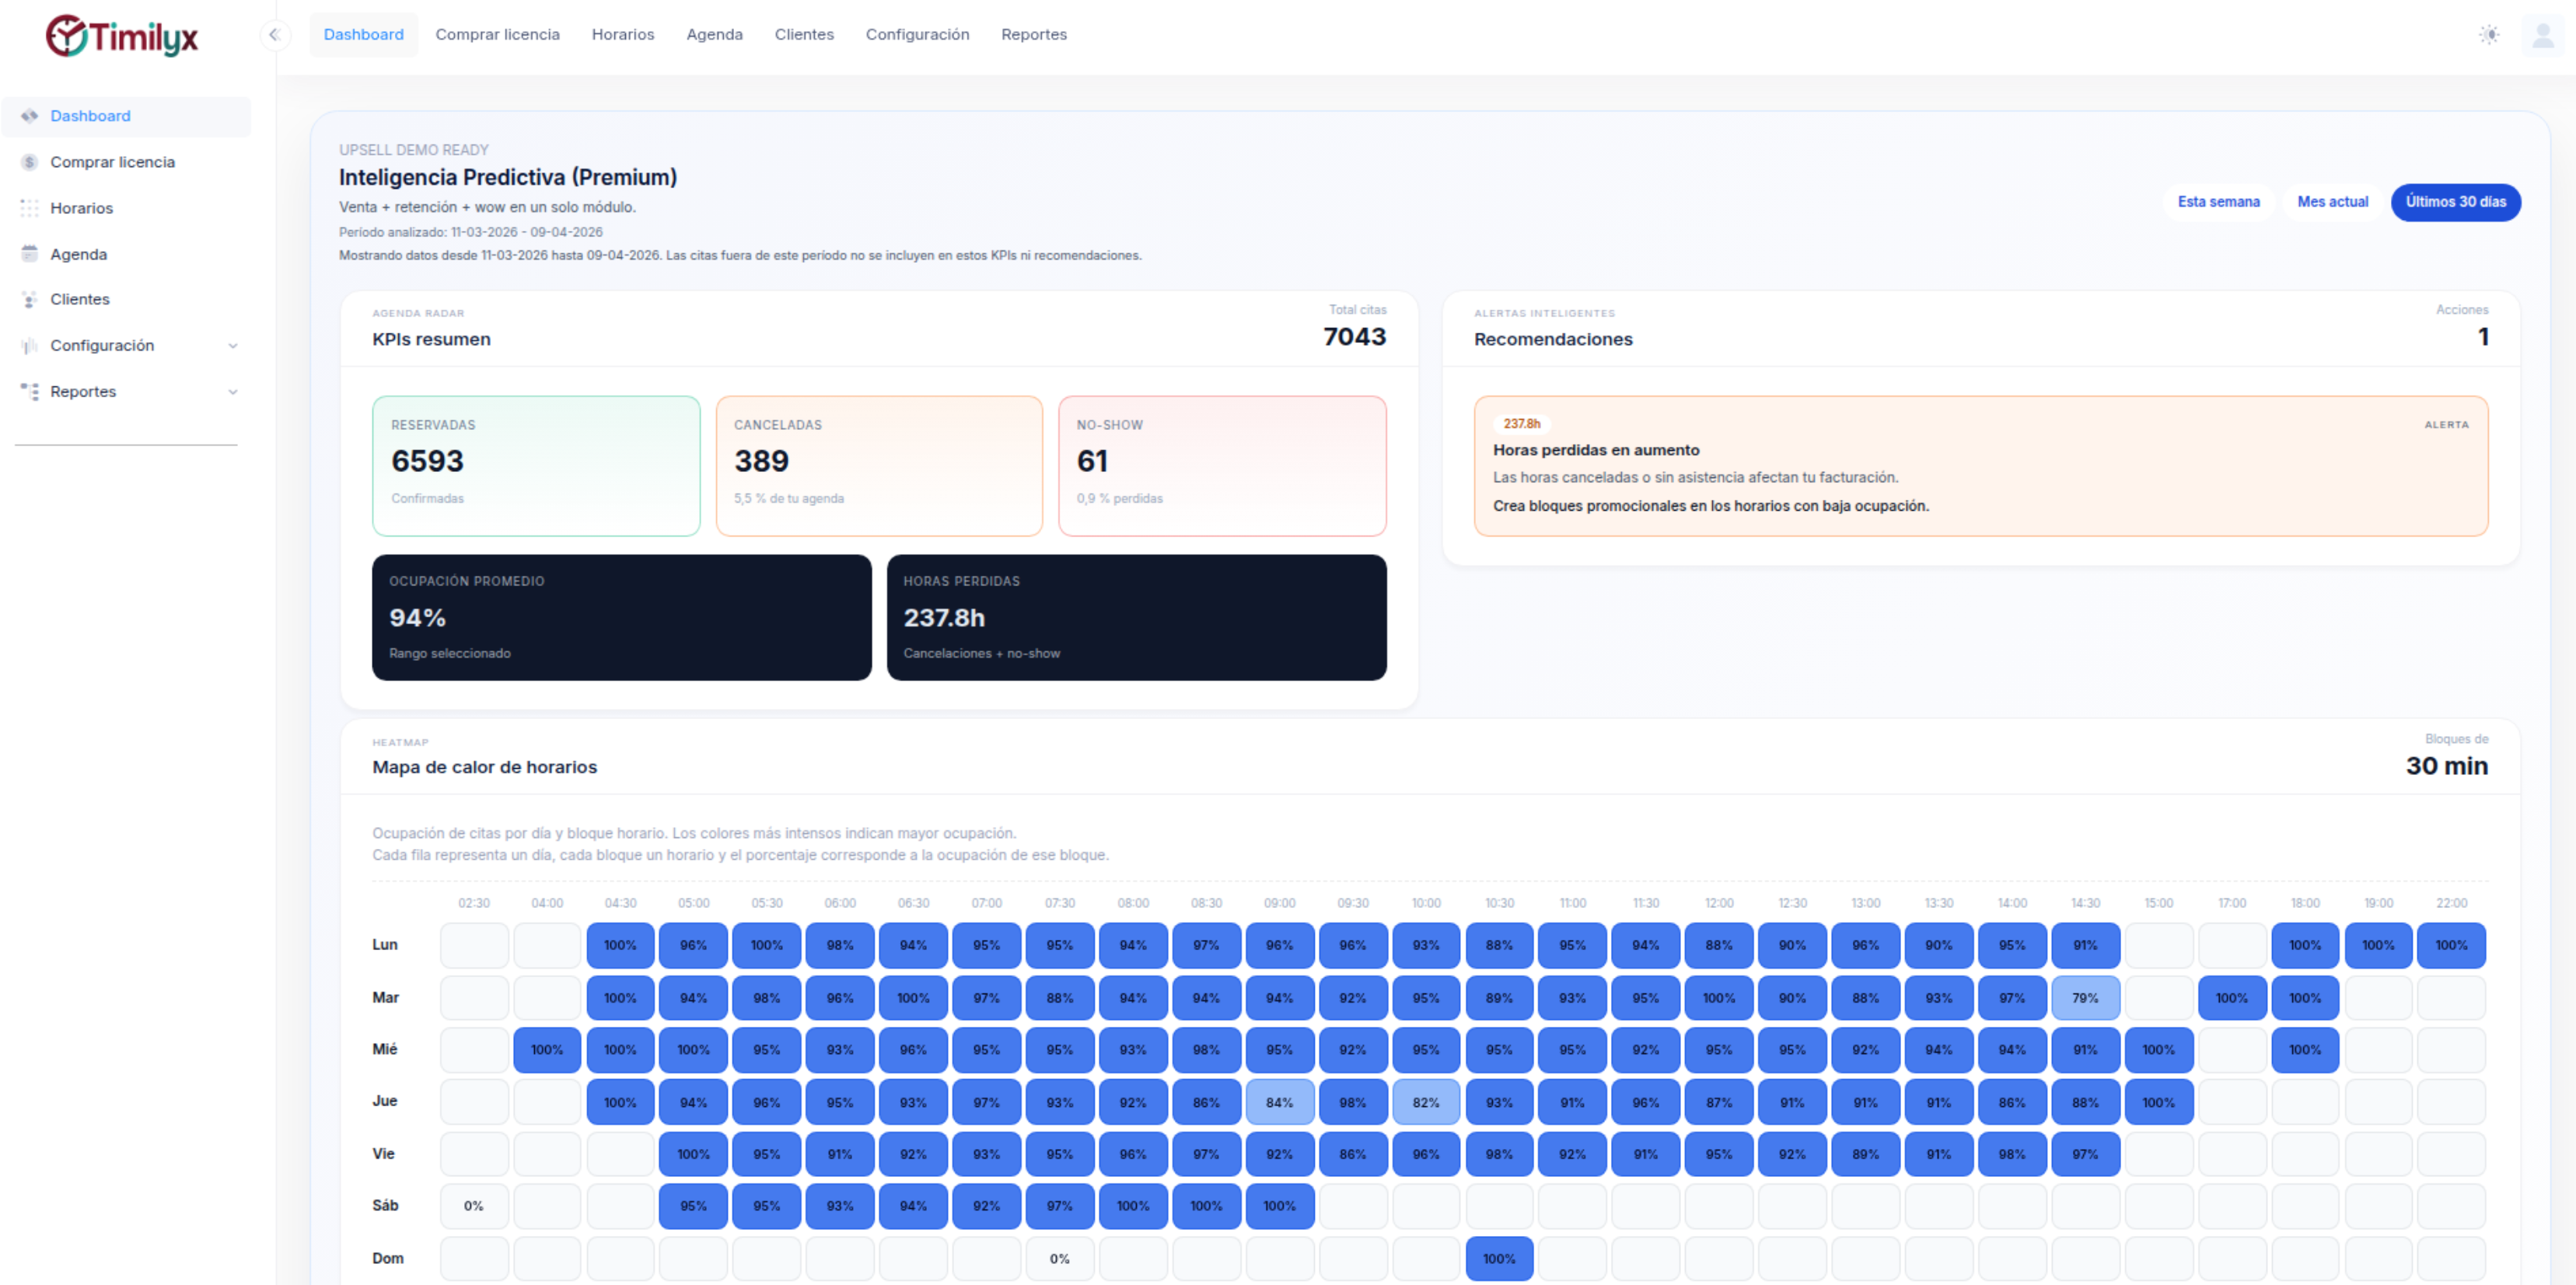
Task: Click the Agenda sidebar calendar icon
Action: 29,254
